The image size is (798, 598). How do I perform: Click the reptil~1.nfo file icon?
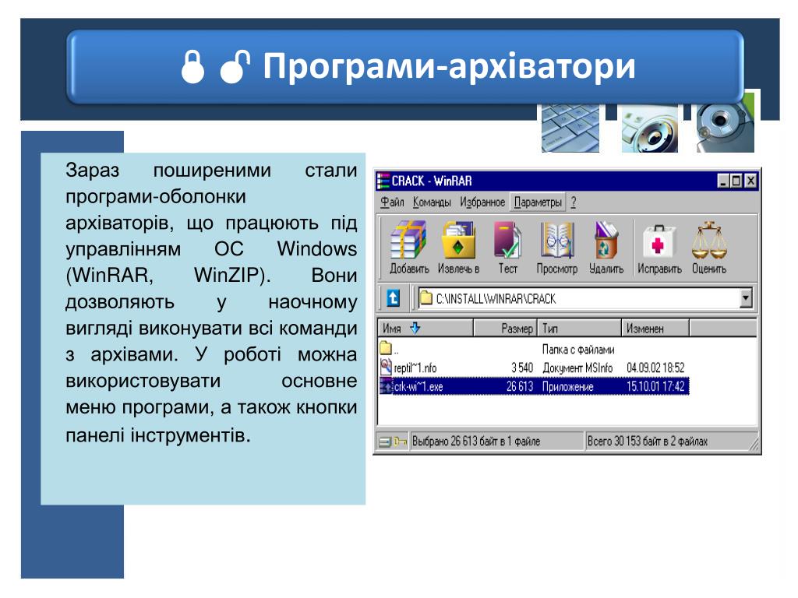click(385, 367)
